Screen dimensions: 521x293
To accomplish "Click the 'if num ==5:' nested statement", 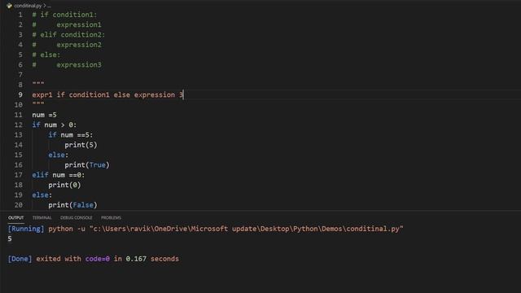I will tap(71, 135).
